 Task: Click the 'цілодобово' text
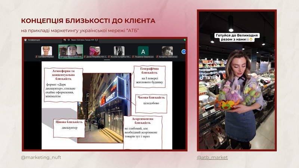pyautogui.click(x=151, y=103)
